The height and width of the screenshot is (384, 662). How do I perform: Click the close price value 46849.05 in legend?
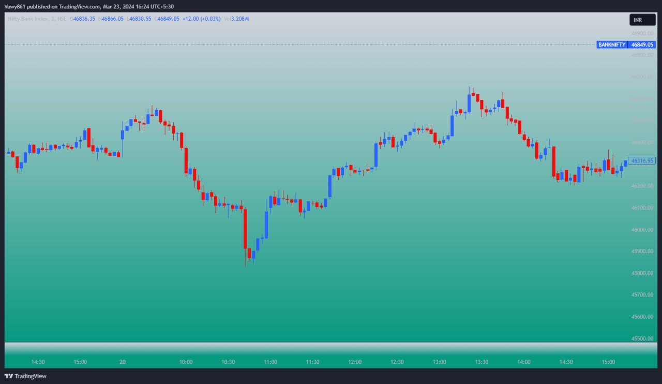point(168,19)
